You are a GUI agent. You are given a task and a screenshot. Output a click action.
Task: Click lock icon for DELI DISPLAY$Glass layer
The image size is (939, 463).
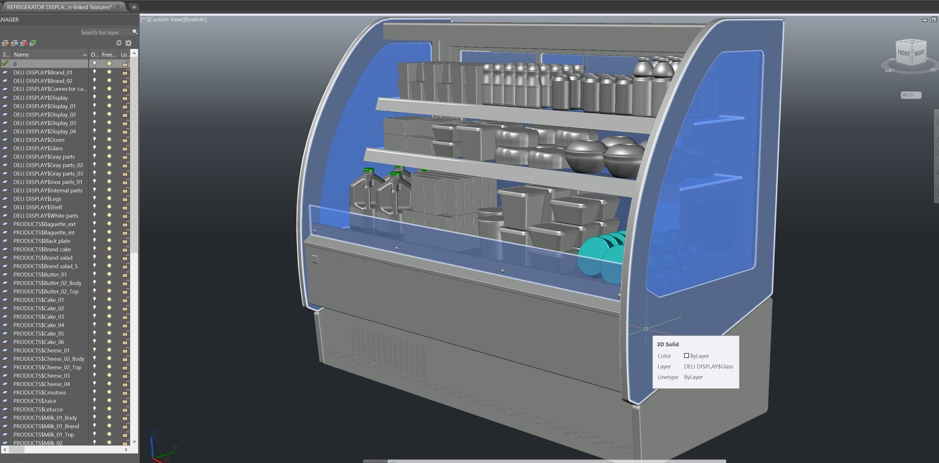pyautogui.click(x=126, y=148)
